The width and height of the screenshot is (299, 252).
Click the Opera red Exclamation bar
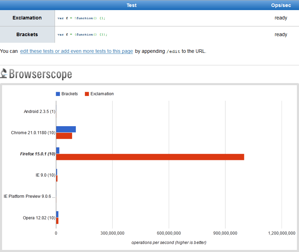click(57, 221)
